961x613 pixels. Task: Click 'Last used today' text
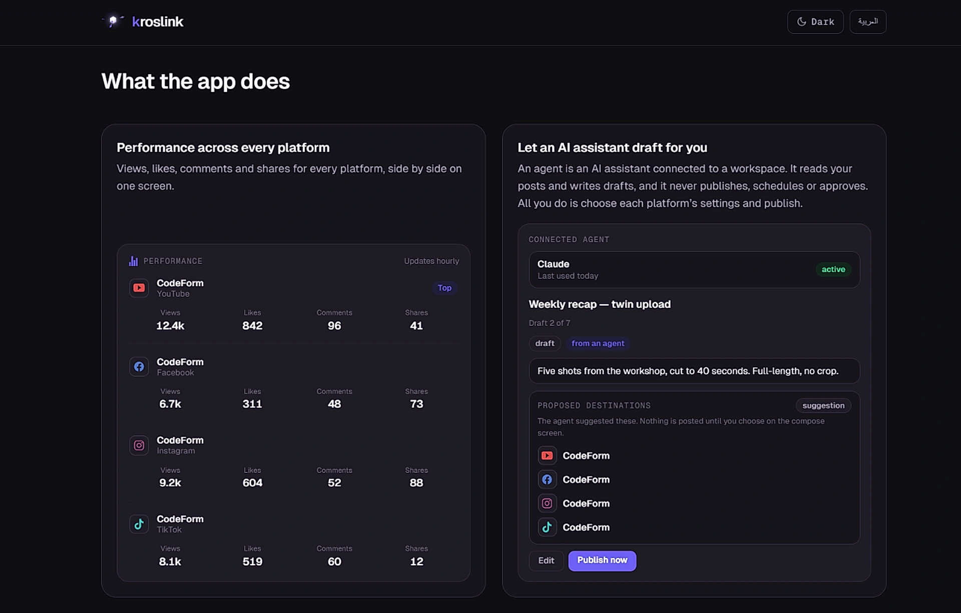[x=568, y=276]
